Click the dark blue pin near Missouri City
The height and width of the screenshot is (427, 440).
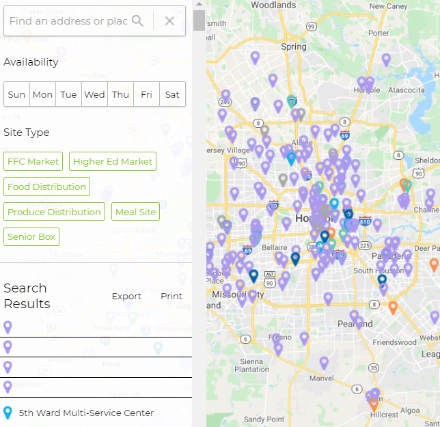[x=253, y=276]
